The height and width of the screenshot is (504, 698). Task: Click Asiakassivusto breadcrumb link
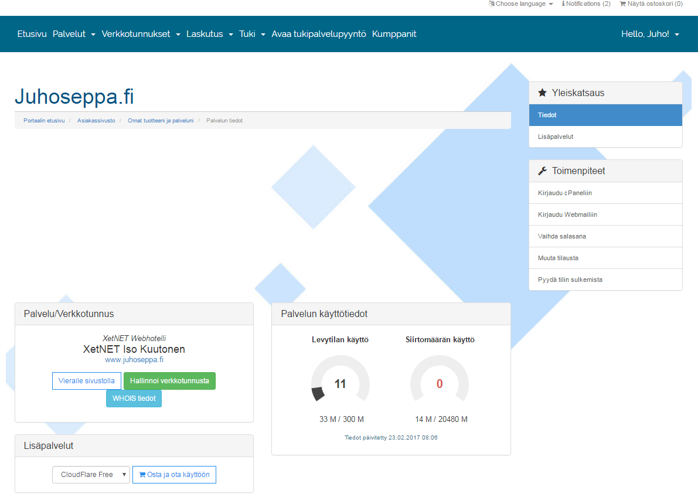pyautogui.click(x=96, y=120)
